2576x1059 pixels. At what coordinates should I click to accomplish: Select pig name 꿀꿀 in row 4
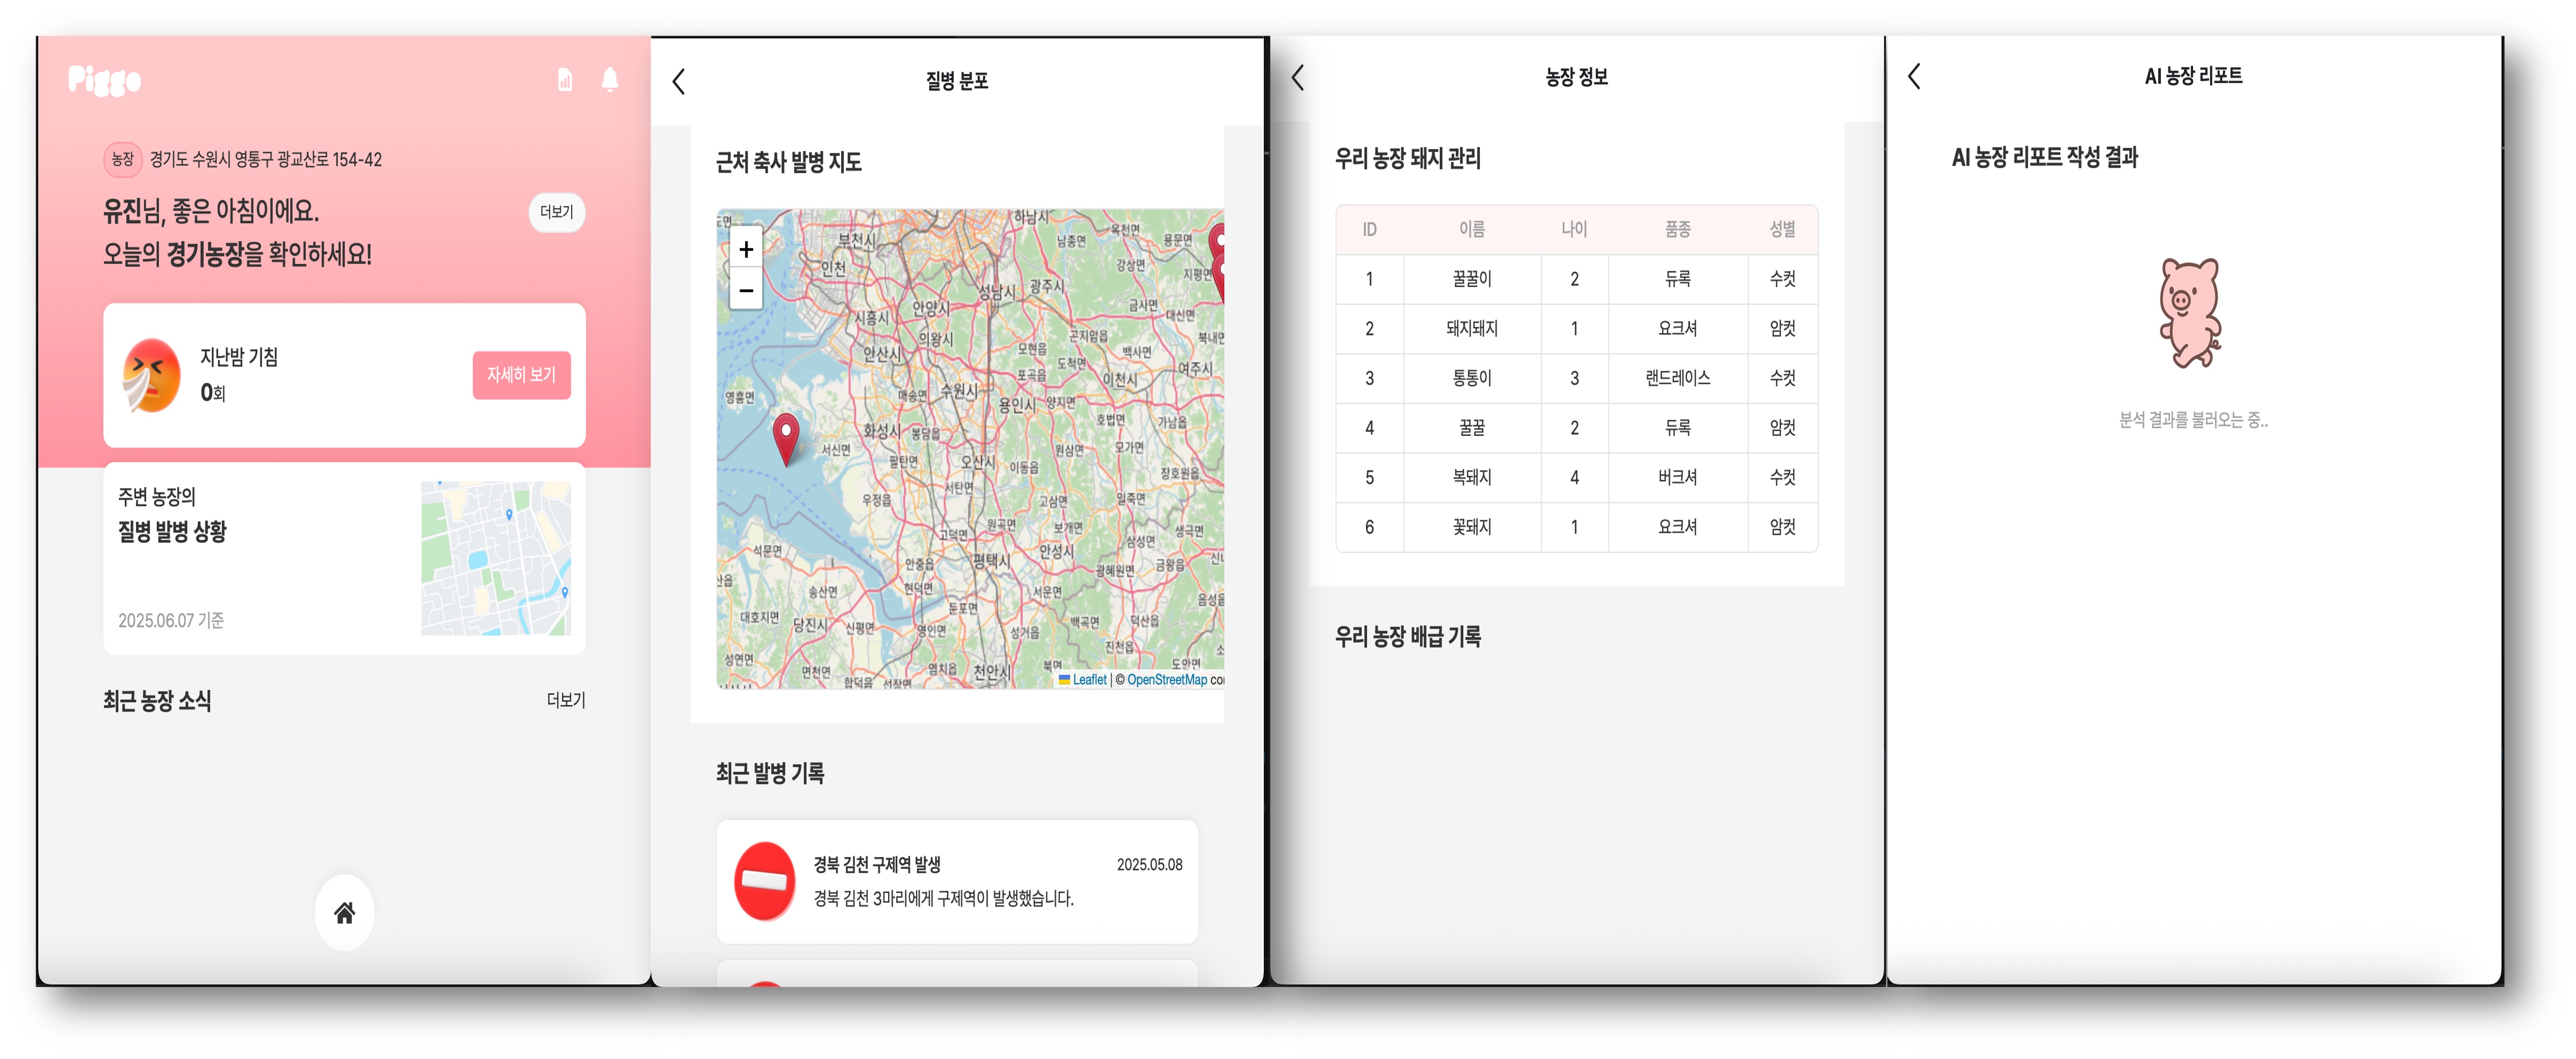[1472, 428]
